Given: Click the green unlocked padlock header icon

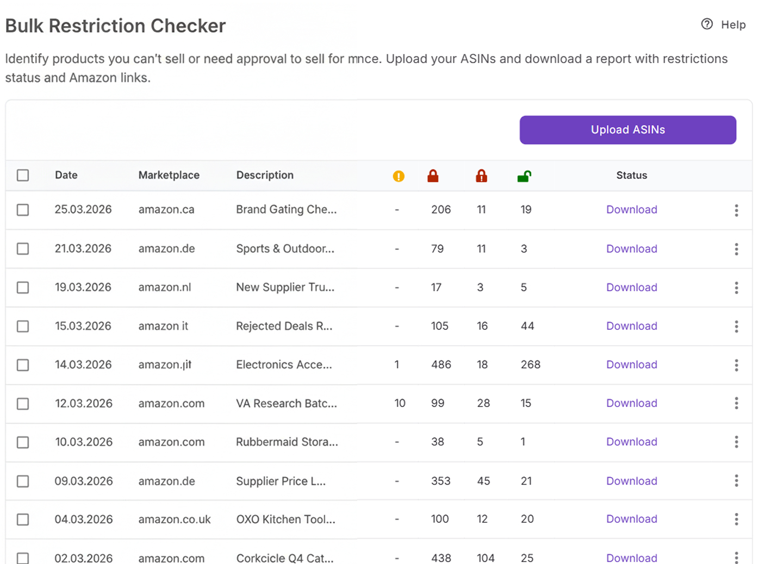Looking at the screenshot, I should (524, 176).
